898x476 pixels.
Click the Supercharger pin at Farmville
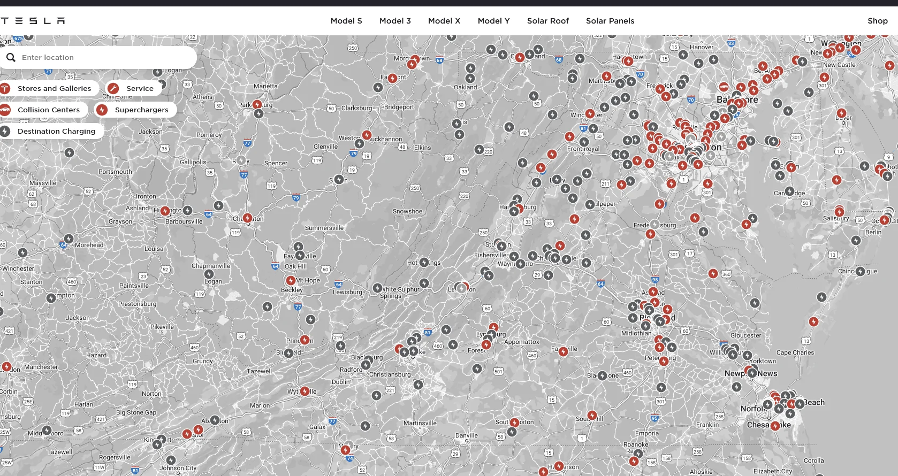click(563, 351)
